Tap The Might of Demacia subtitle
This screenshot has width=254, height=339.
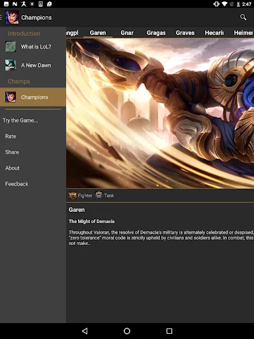coord(91,221)
